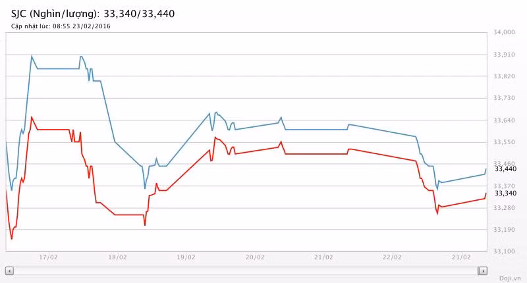Screen dimensions: 527x283
Task: Select the 19/02 date label
Action: point(186,257)
